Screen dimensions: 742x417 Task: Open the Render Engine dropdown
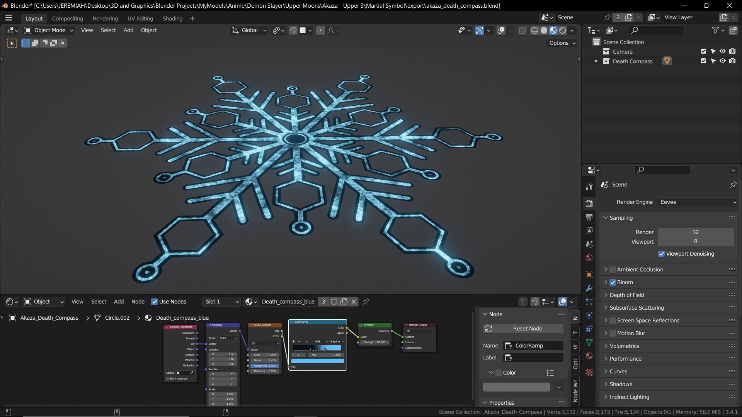[698, 202]
